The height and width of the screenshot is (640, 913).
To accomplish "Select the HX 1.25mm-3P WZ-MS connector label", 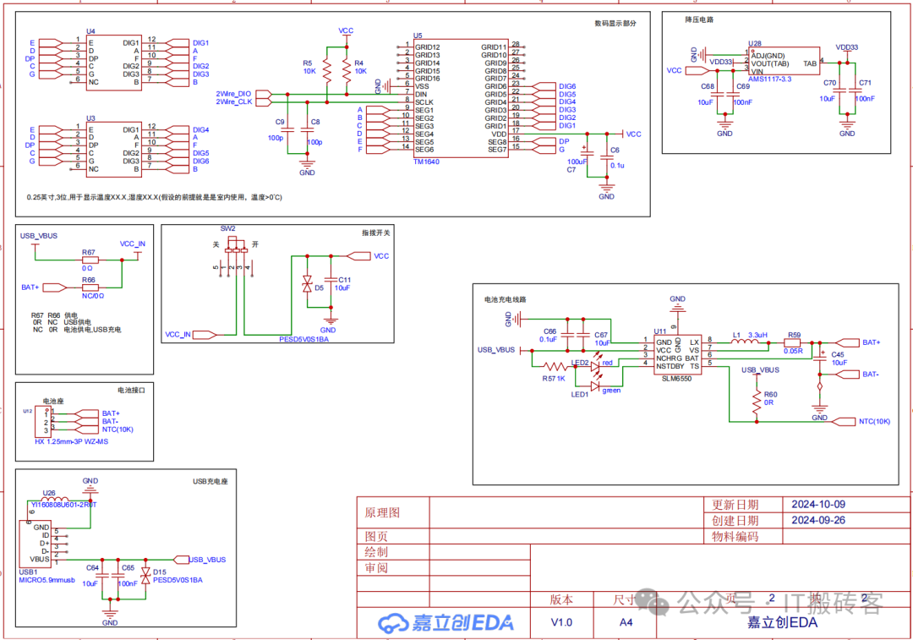I will point(71,441).
